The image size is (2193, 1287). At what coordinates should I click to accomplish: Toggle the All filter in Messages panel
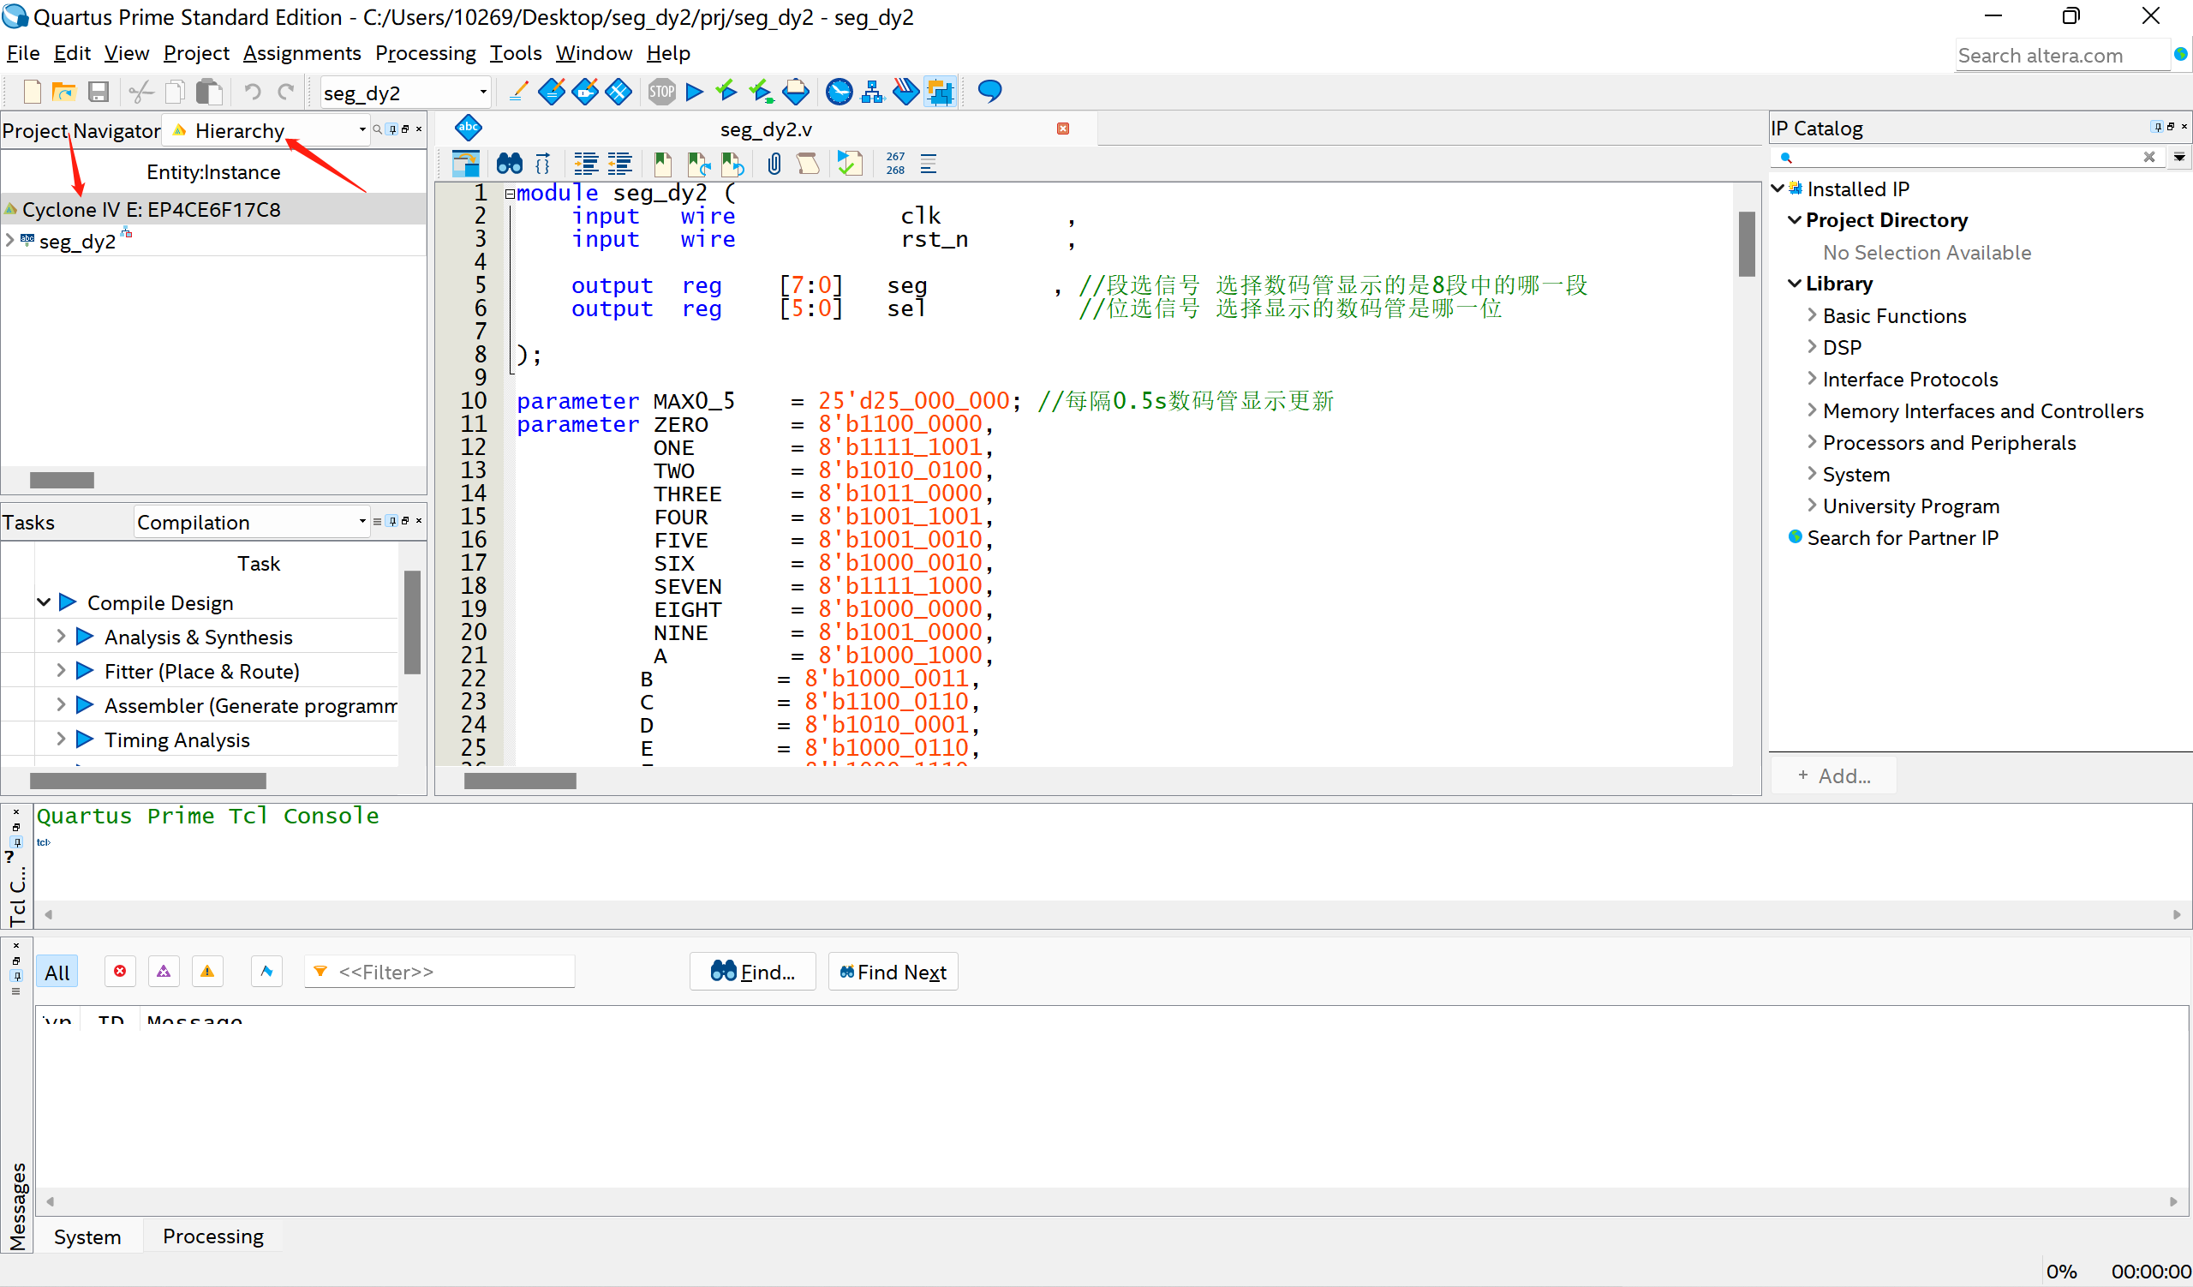tap(55, 972)
